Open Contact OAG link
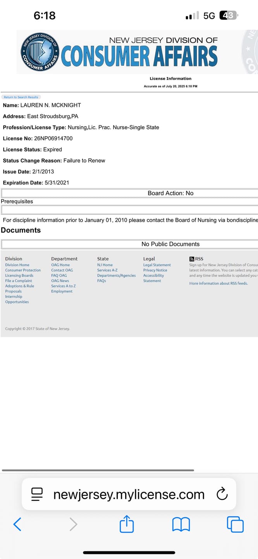This screenshot has height=559, width=258. (62, 270)
